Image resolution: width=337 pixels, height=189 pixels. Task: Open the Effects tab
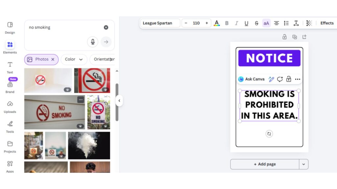[x=327, y=23]
